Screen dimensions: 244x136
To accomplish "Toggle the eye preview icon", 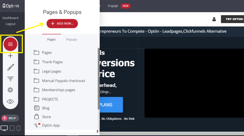I will (x=10, y=102).
